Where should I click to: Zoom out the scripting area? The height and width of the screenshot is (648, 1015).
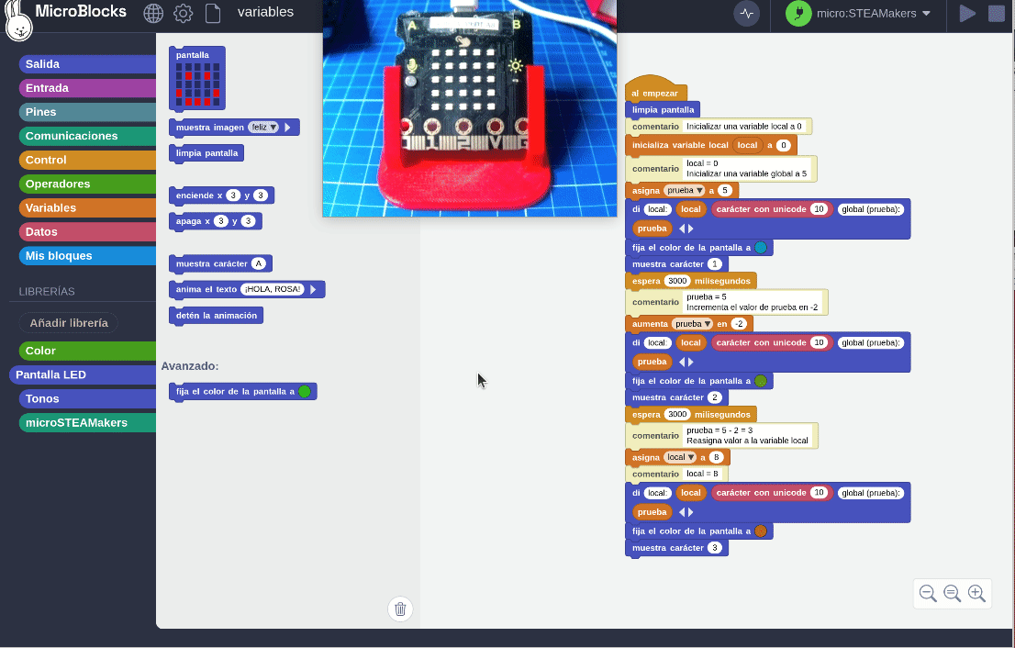coord(928,593)
